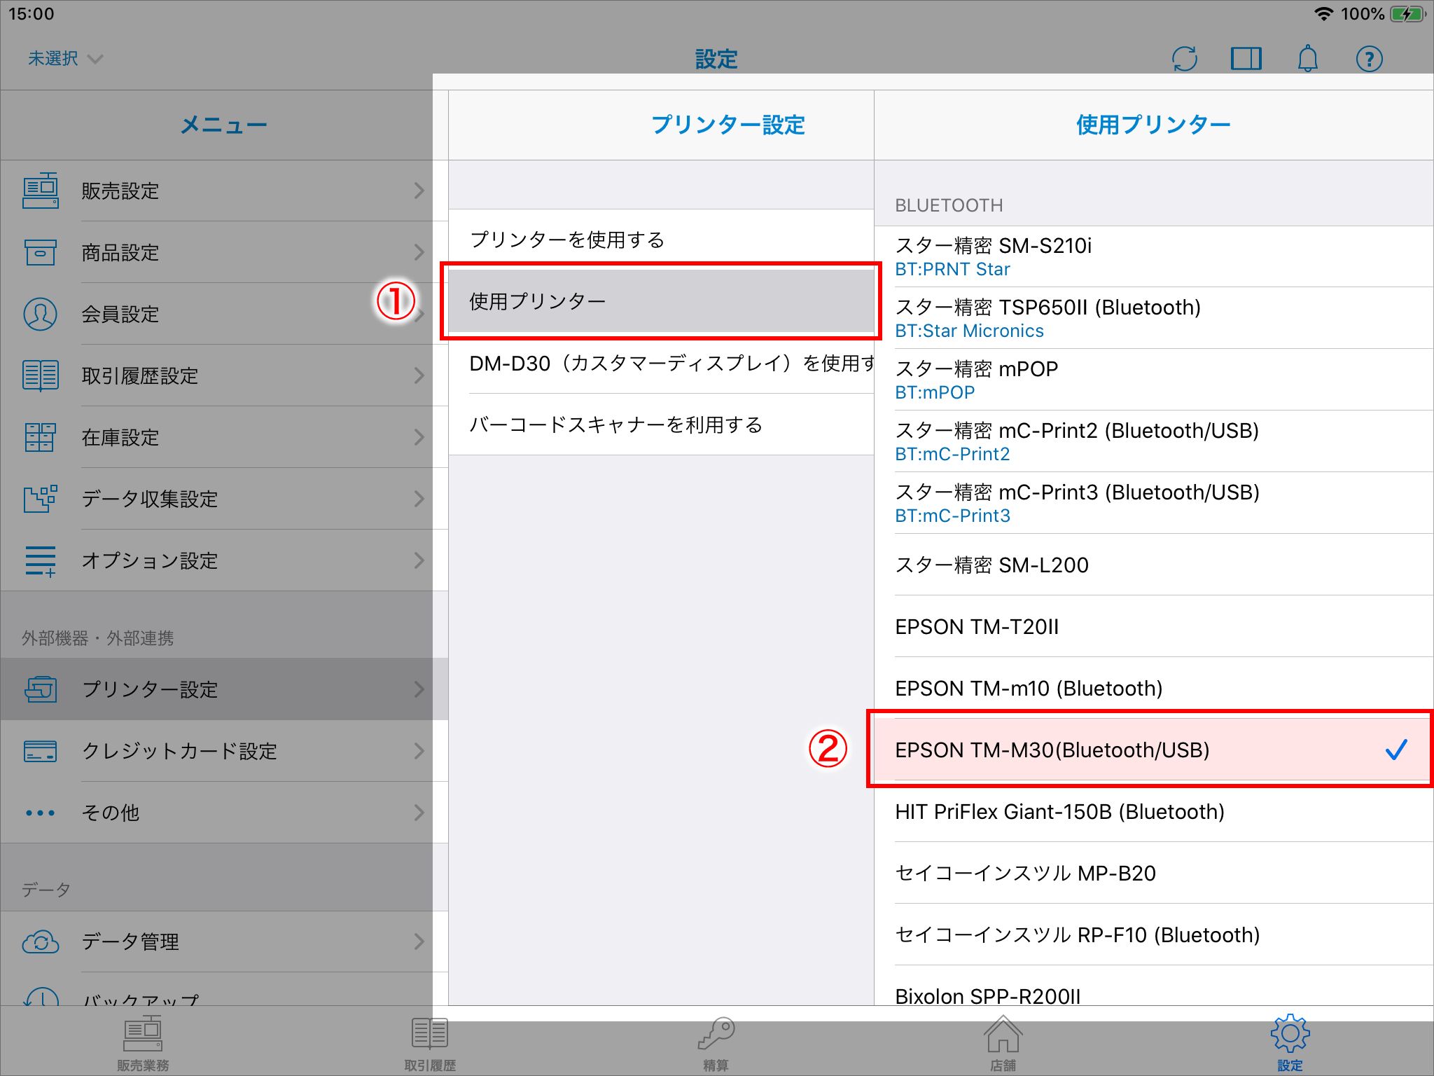Screen dimensions: 1434x1076
Task: Open the 取引履歴 tab
Action: 430,1044
